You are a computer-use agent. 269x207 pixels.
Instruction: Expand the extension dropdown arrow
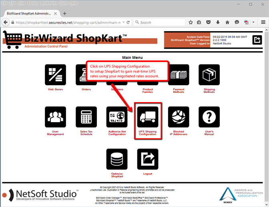click(x=253, y=22)
